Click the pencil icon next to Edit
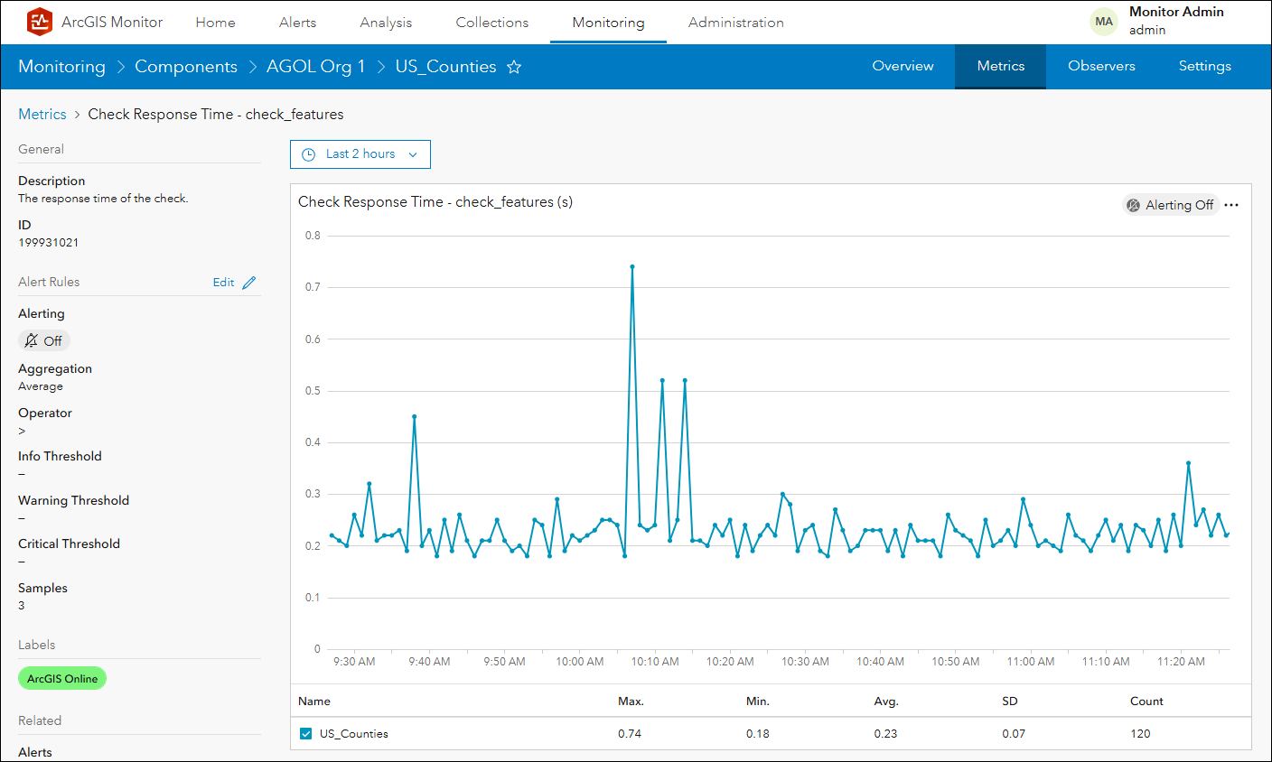Viewport: 1272px width, 762px height. [x=249, y=283]
